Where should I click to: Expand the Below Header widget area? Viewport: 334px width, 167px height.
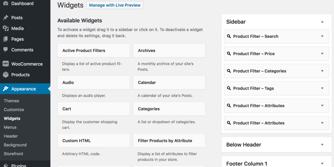(322, 145)
